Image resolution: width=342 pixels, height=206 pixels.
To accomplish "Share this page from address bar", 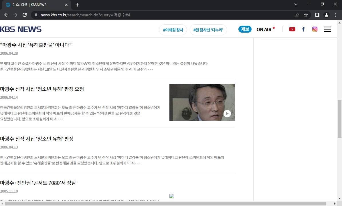I will 296,15.
